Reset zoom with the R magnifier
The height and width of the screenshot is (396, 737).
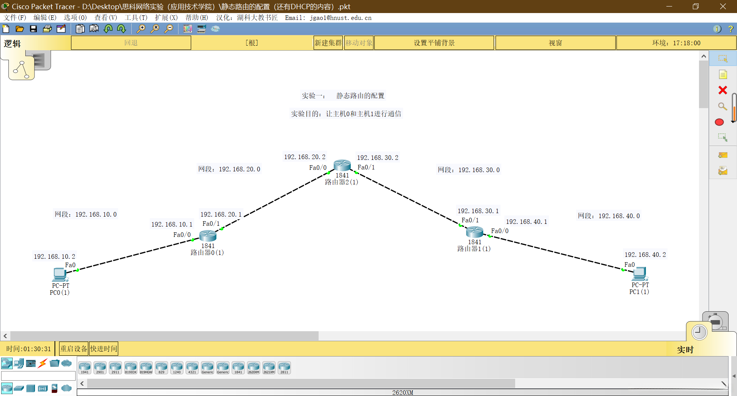[x=155, y=29]
